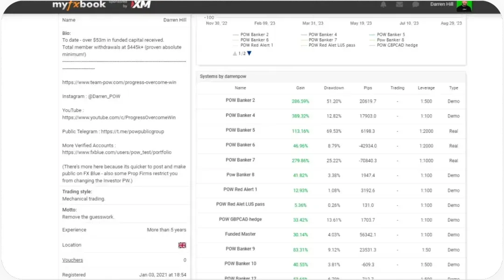This screenshot has width=504, height=280.
Task: Sort the table by Gain column
Action: click(x=300, y=88)
